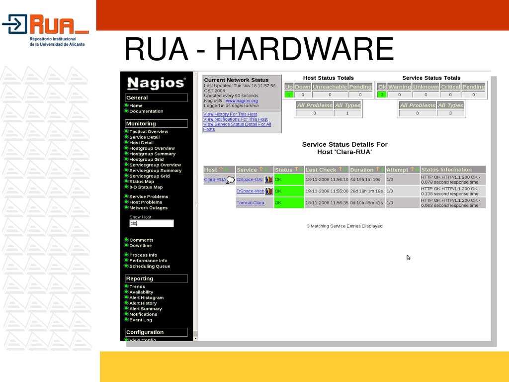Viewport: 509px width, 382px height.
Task: Click View History For This Host link
Action: [x=230, y=114]
